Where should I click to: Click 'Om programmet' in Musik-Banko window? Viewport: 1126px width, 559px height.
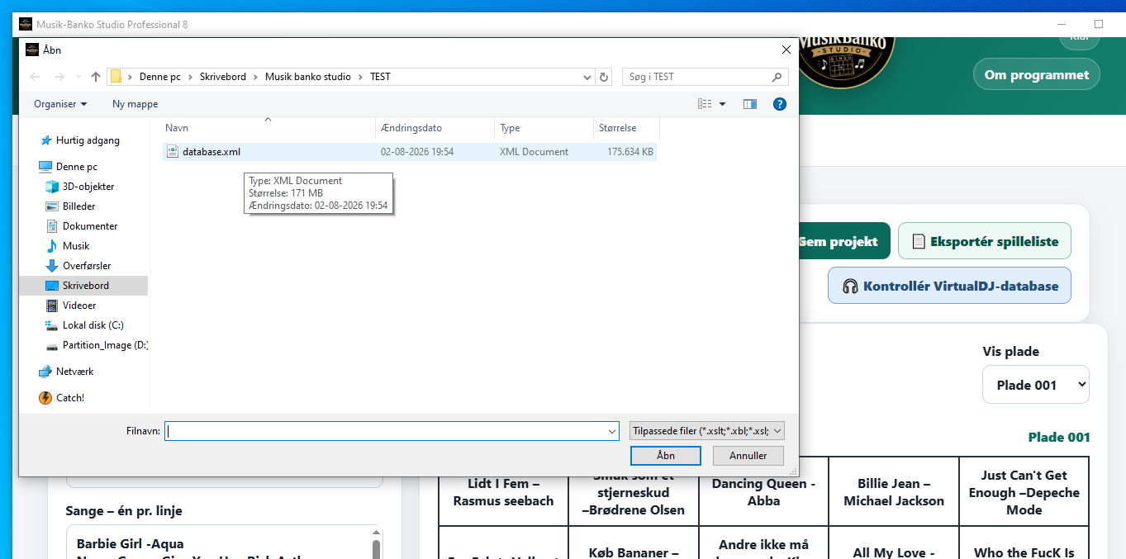coord(1037,74)
